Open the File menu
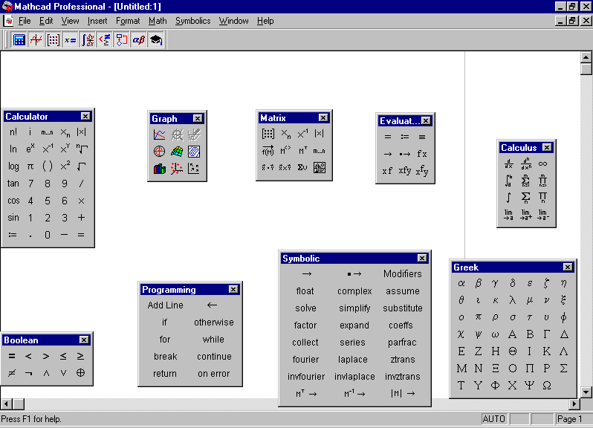The width and height of the screenshot is (593, 428). pos(25,21)
